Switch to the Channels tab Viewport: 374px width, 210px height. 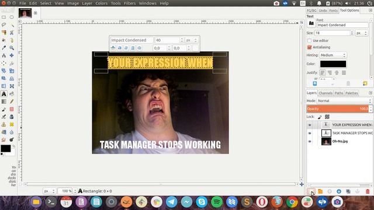coord(325,93)
